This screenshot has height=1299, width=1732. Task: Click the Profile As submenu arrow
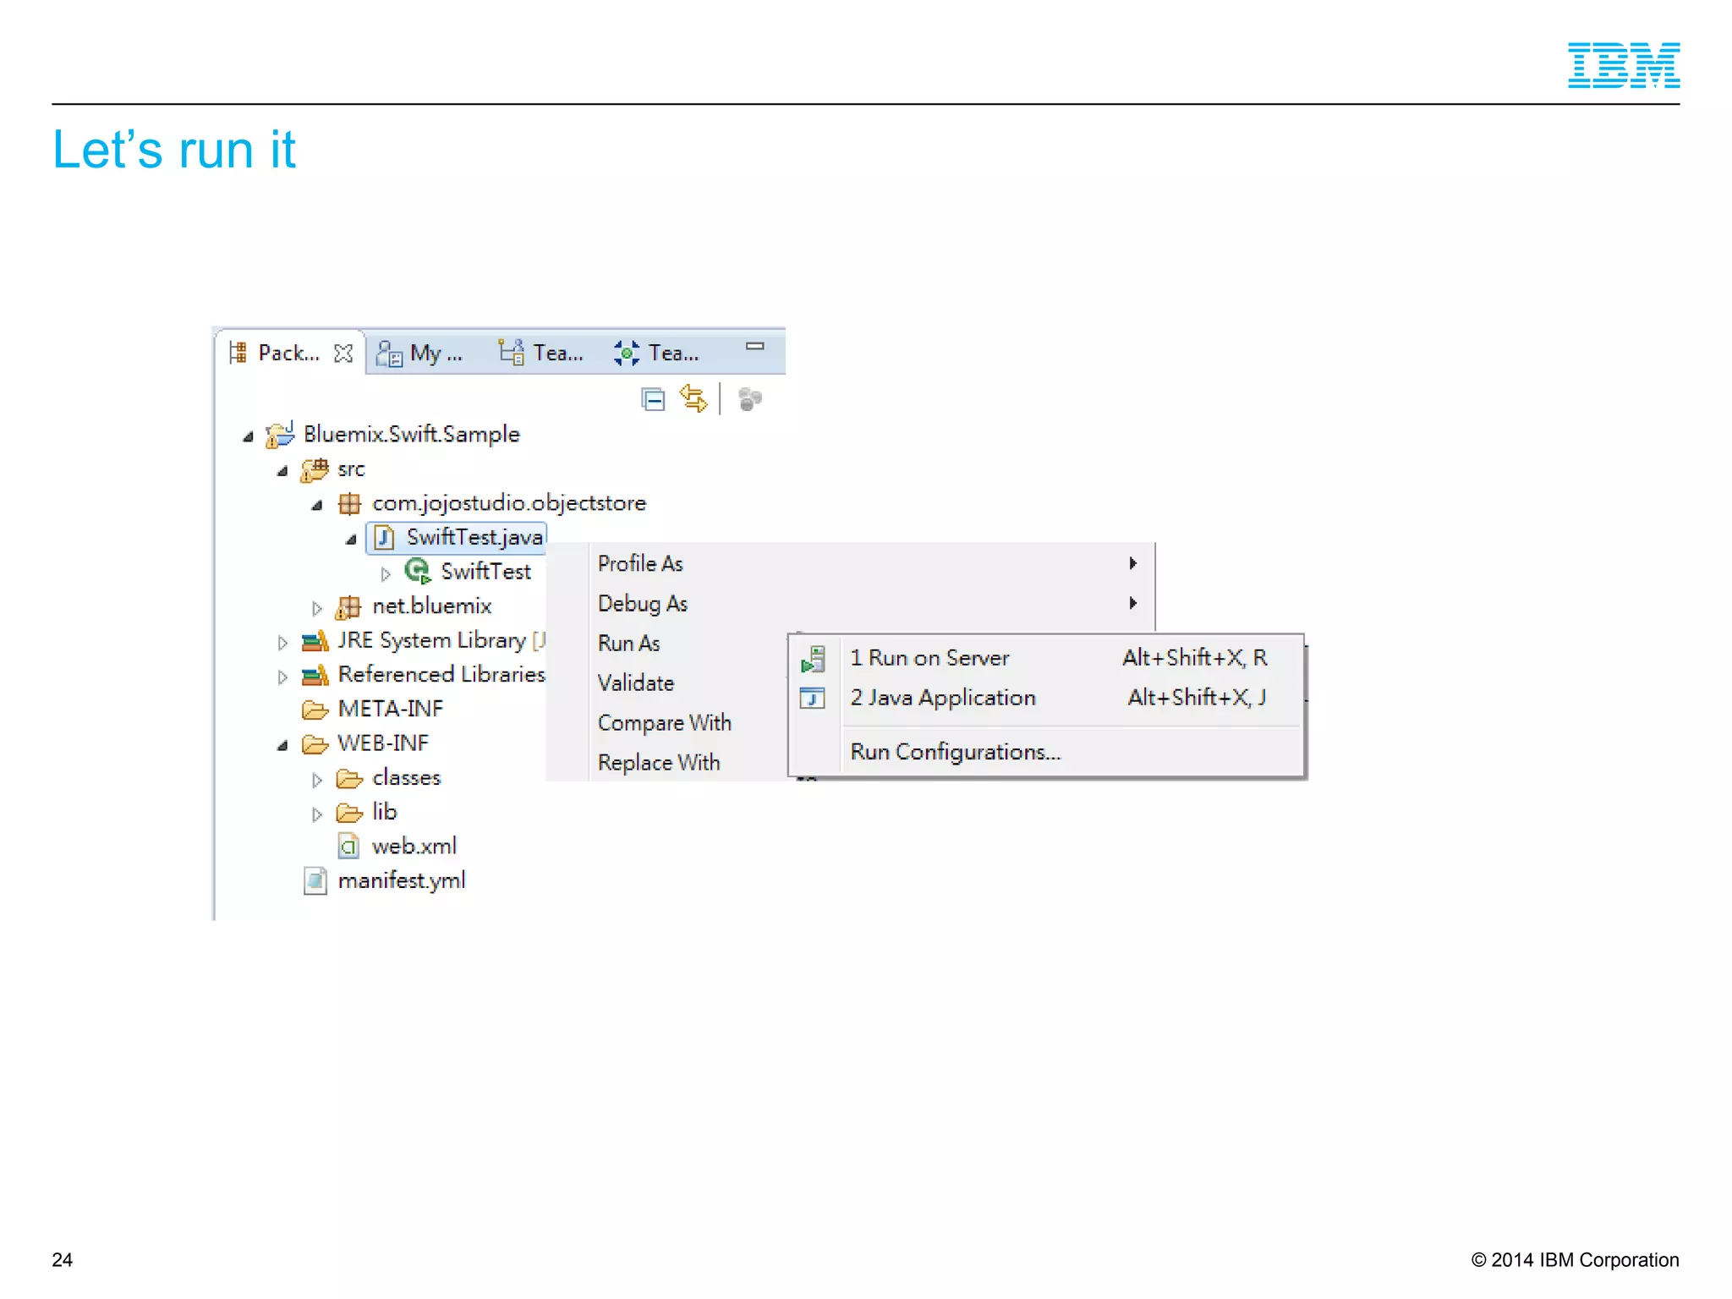click(1132, 563)
